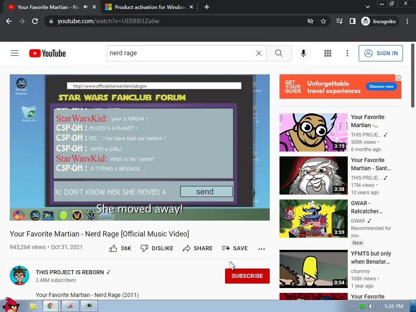The height and width of the screenshot is (312, 416).
Task: Go back in browser history
Action: point(9,21)
